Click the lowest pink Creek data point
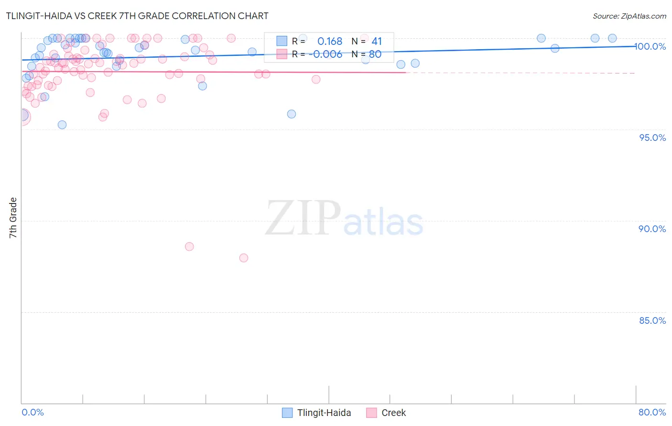Image resolution: width=672 pixels, height=426 pixels. click(244, 258)
